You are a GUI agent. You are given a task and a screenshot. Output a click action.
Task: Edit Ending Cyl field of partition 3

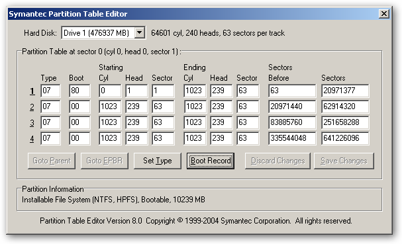(x=195, y=122)
